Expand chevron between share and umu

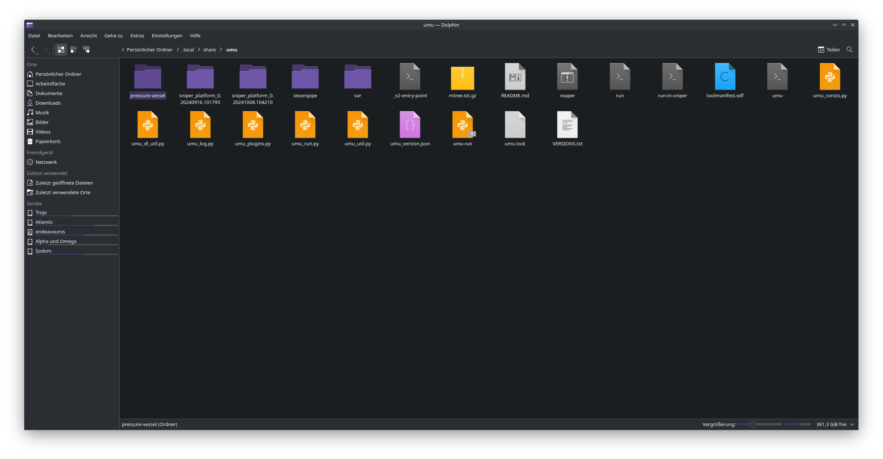221,50
